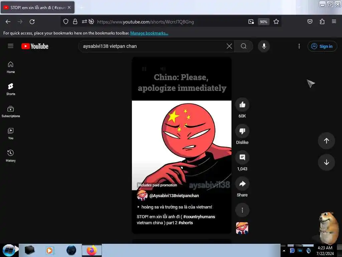Image resolution: width=342 pixels, height=257 pixels.
Task: Go back in Firefox
Action: [x=8, y=22]
